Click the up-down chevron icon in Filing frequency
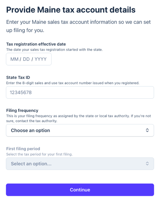The image size is (161, 202). click(147, 130)
